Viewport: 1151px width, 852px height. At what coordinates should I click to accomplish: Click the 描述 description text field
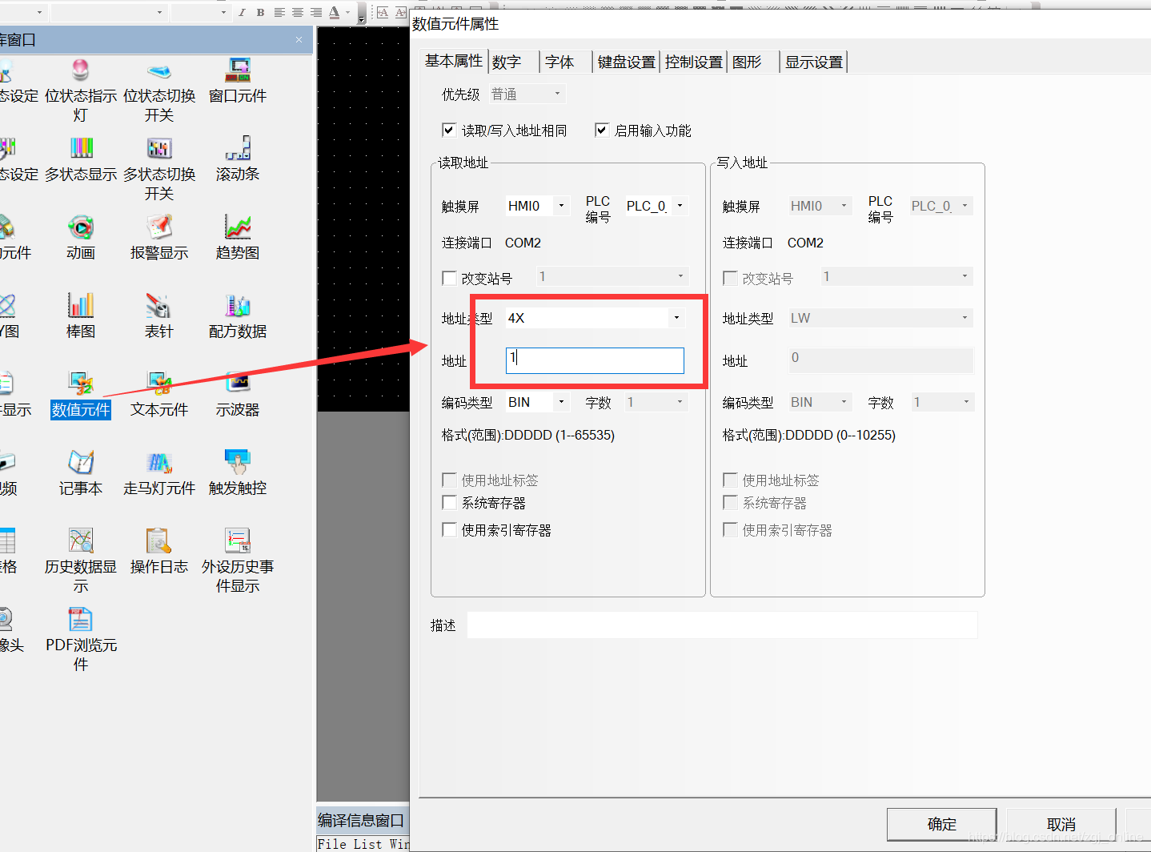coord(722,625)
